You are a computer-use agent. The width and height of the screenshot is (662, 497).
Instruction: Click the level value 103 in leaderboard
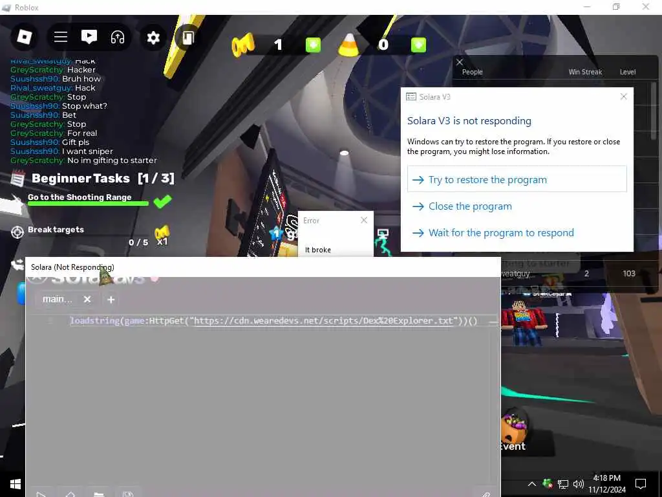pos(629,274)
